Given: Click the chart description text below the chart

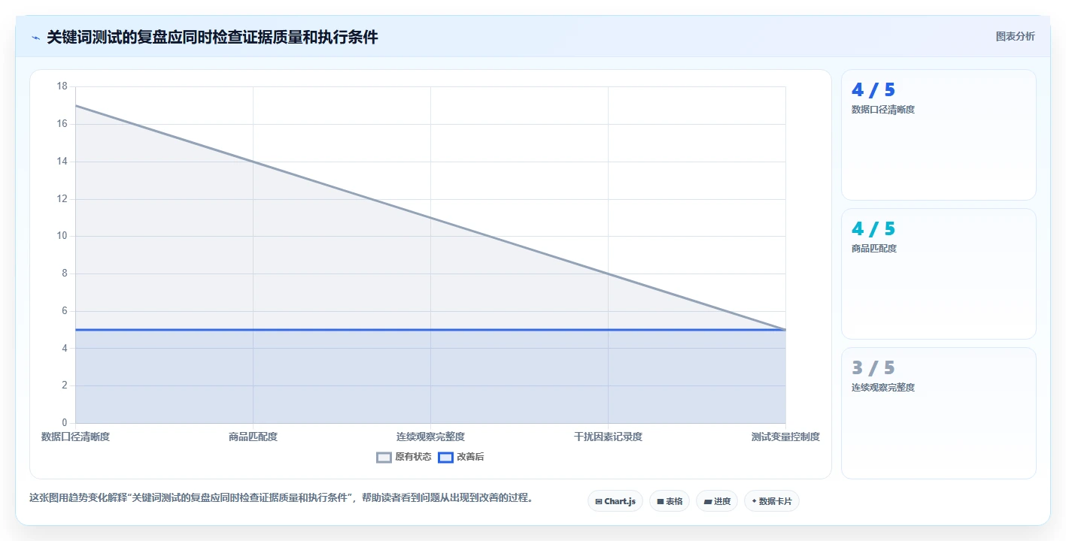Looking at the screenshot, I should pyautogui.click(x=281, y=497).
